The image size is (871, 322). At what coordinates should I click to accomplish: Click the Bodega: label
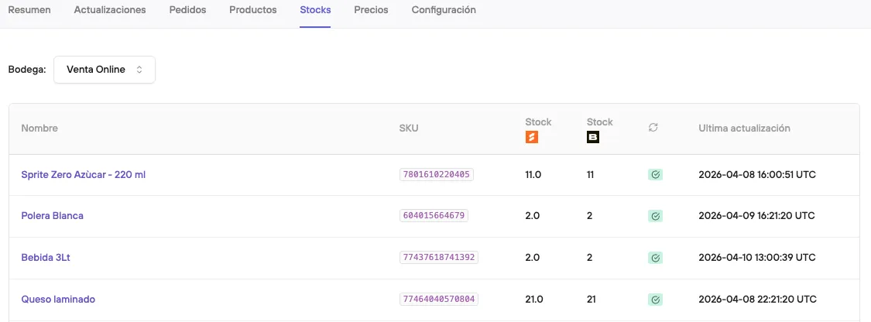point(27,70)
